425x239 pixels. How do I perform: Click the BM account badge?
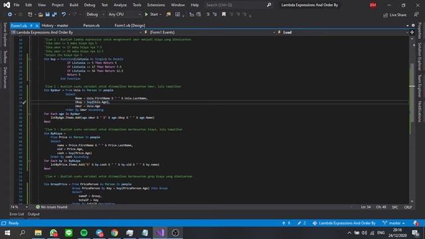pos(373,5)
